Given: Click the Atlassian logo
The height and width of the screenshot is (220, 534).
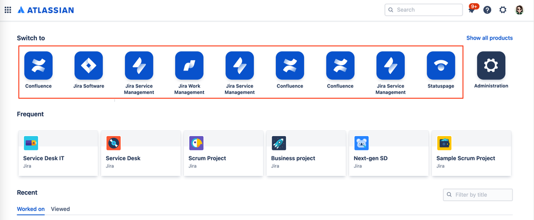Looking at the screenshot, I should tap(45, 10).
